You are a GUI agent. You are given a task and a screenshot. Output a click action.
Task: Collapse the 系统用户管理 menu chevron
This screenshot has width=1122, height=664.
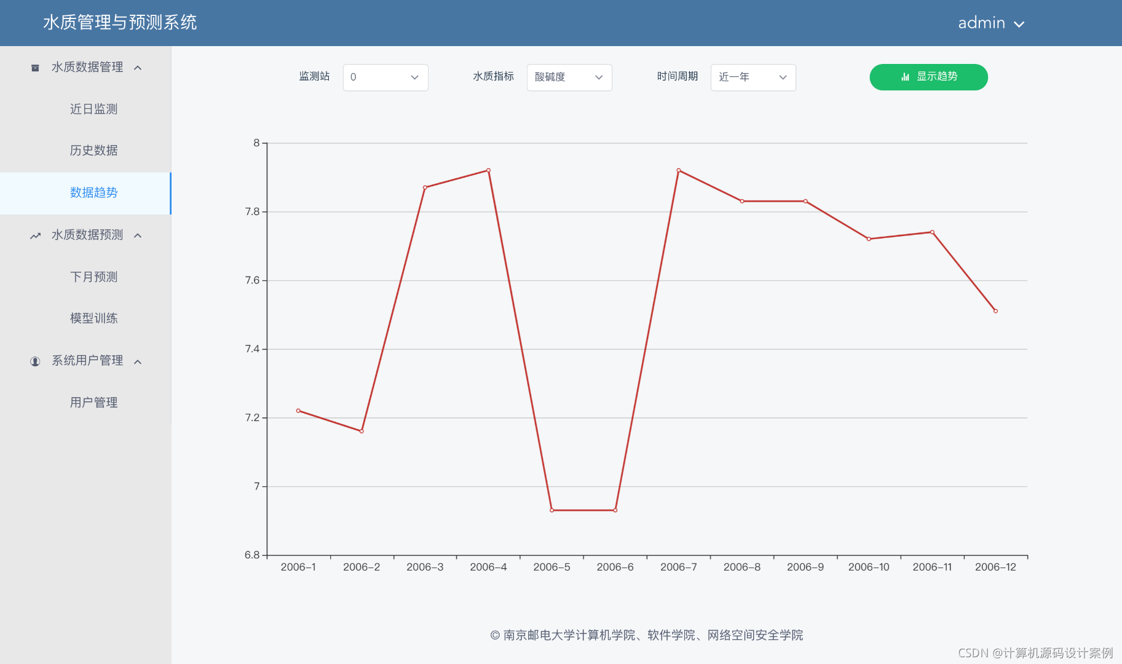[x=138, y=362]
